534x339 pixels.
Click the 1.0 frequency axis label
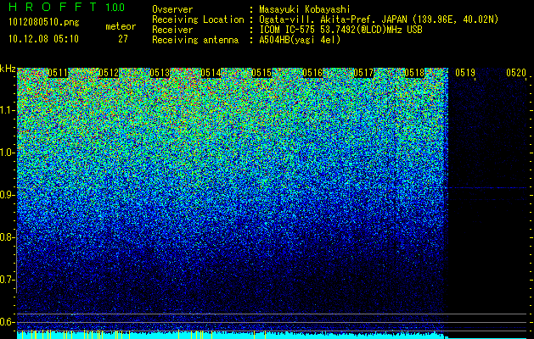point(8,153)
